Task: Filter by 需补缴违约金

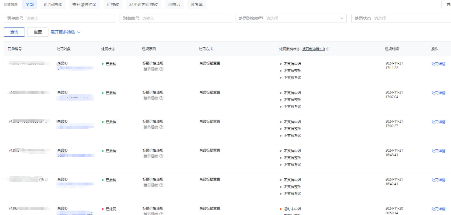Action: [x=84, y=4]
